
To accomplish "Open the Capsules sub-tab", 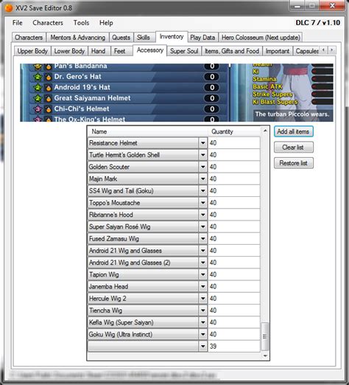I will tap(307, 51).
